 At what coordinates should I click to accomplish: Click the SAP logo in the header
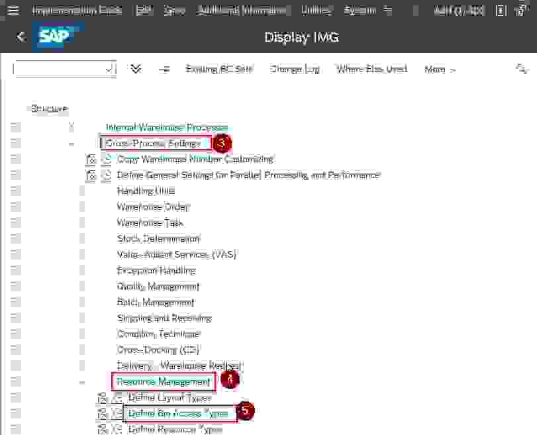click(x=56, y=37)
